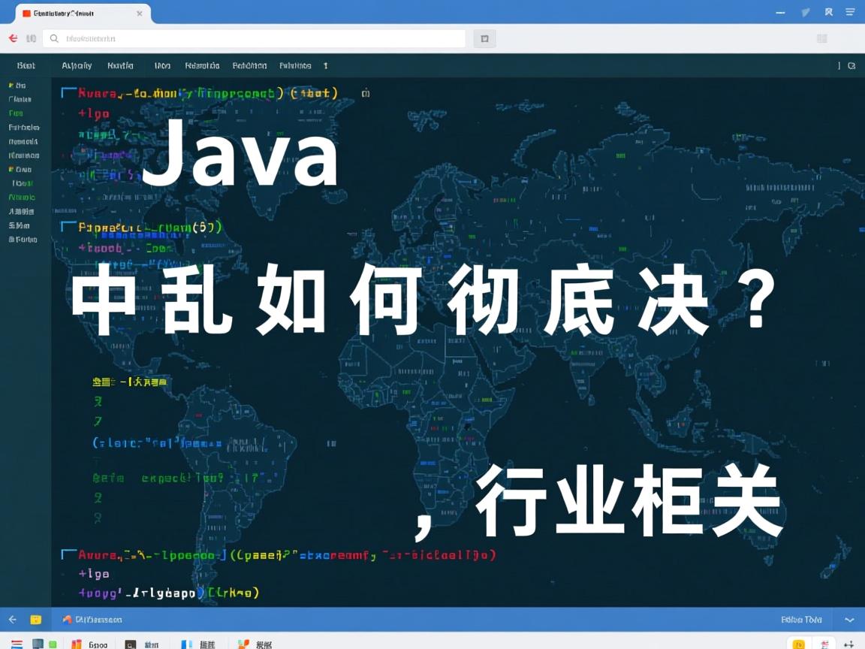Screen dimensions: 865x649
Task: Click the square button right of address bar
Action: [484, 38]
